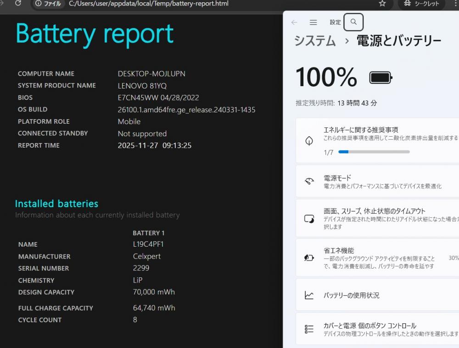Click the lid and power button controls icon

coord(309,329)
